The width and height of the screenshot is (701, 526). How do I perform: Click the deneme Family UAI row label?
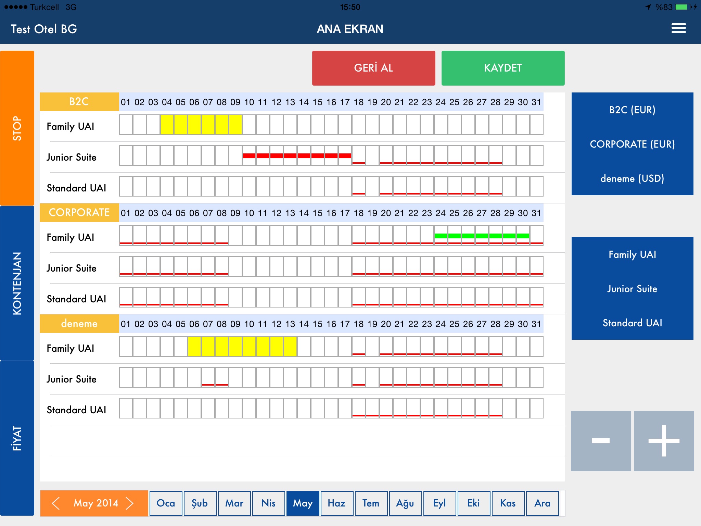point(70,348)
